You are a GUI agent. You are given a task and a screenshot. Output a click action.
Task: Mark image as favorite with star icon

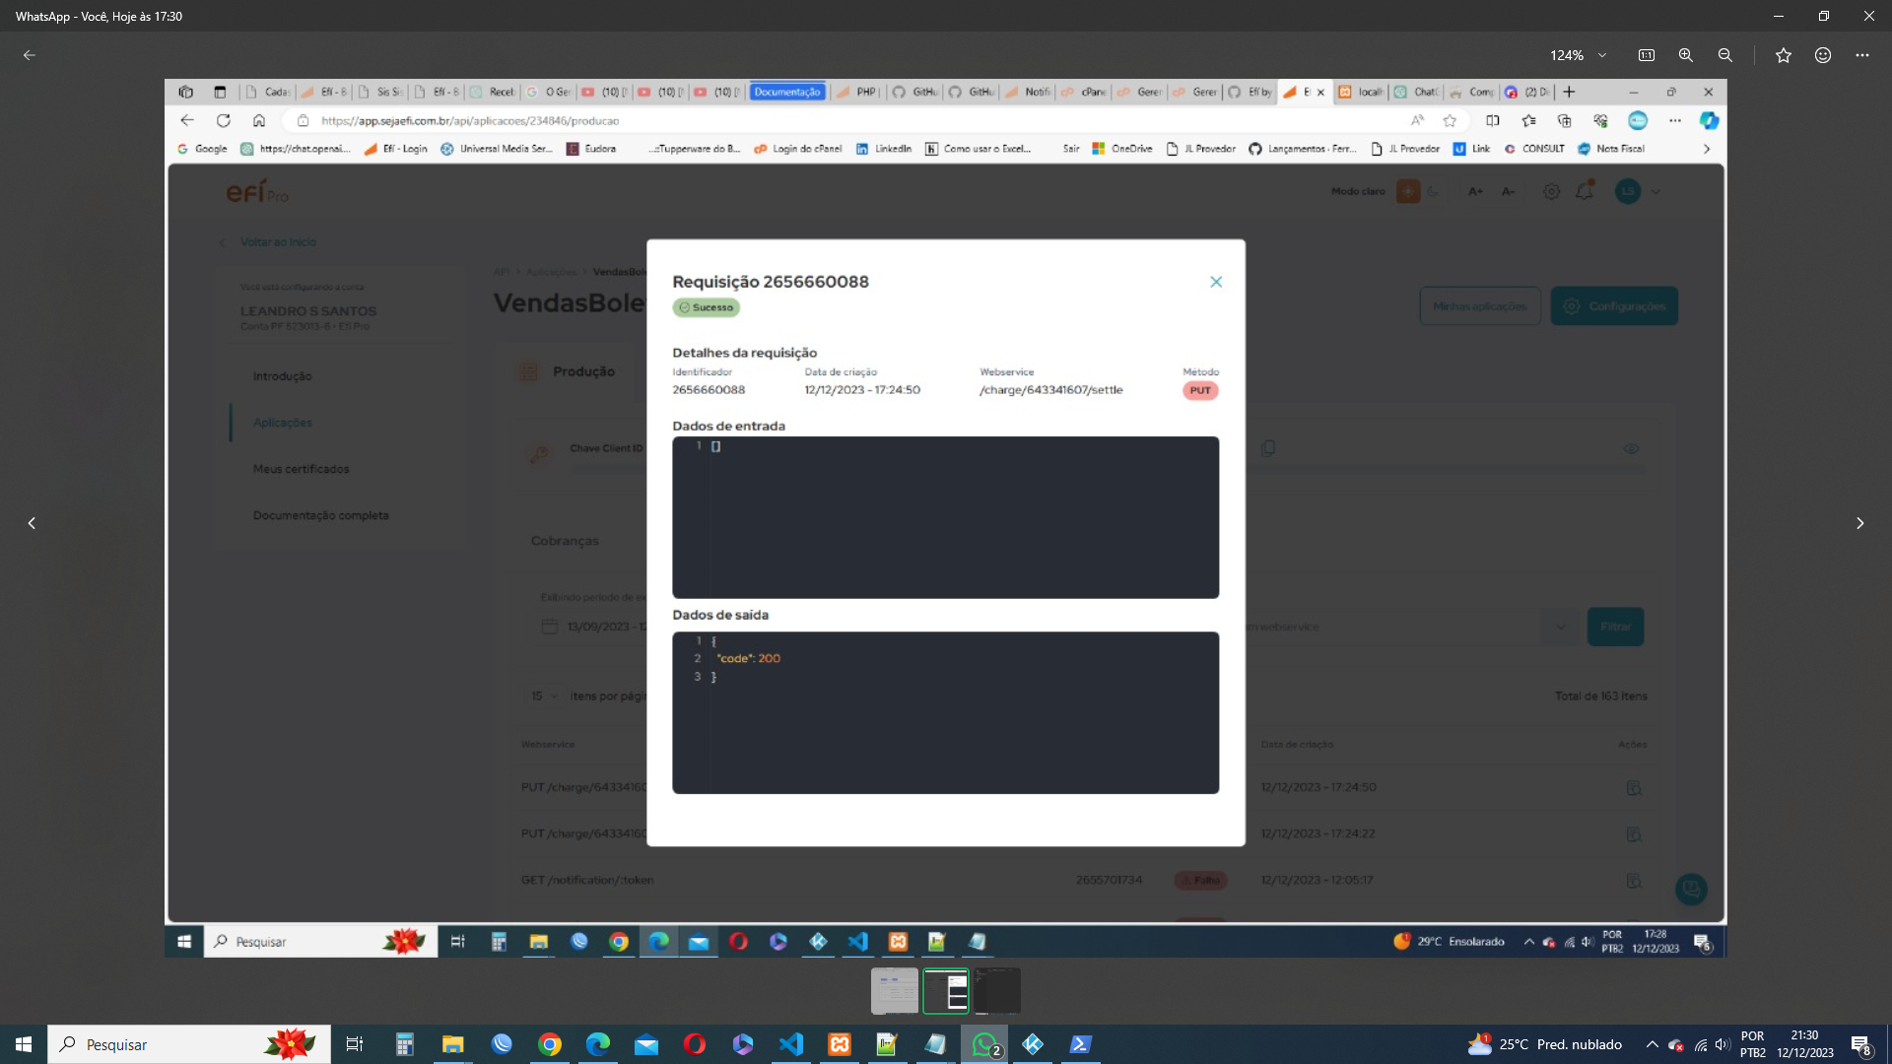pos(1784,55)
